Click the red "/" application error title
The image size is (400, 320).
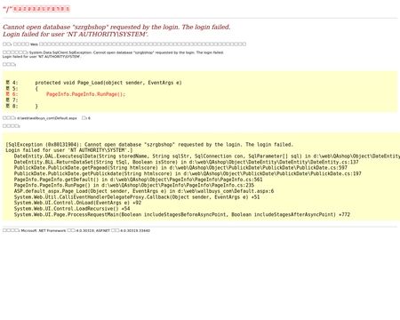coord(36,9)
